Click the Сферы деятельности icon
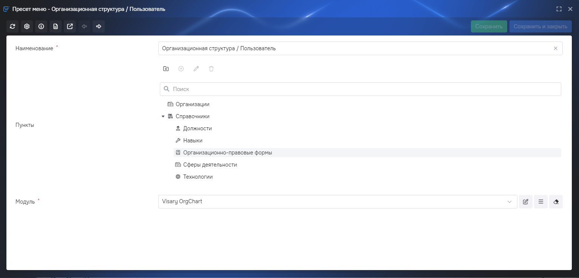 [178, 165]
